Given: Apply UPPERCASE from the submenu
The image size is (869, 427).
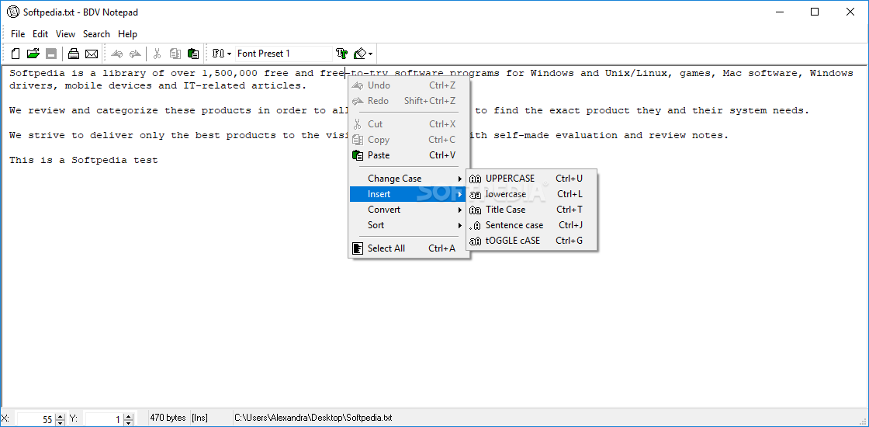Looking at the screenshot, I should click(x=531, y=179).
